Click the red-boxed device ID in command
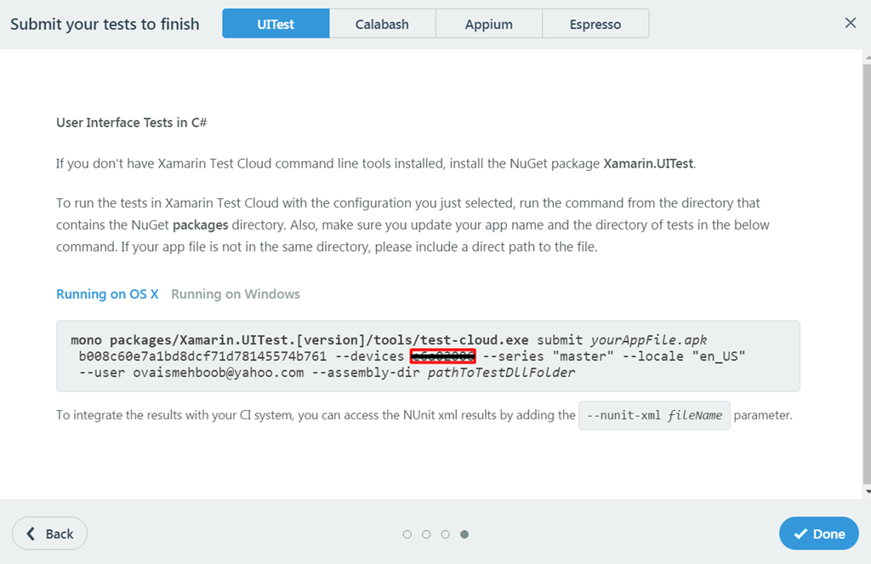Image resolution: width=871 pixels, height=564 pixels. [442, 356]
